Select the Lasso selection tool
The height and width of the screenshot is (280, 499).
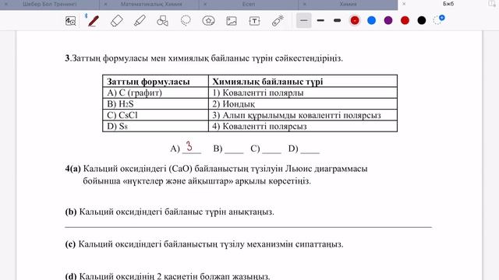pos(186,21)
